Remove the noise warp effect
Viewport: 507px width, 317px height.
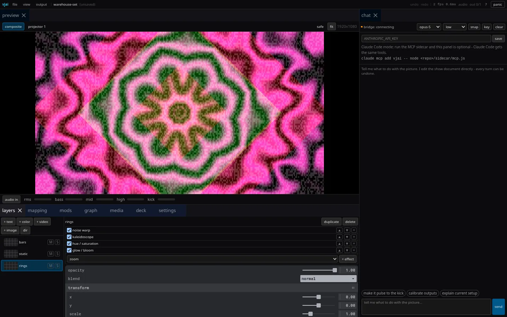[354, 230]
